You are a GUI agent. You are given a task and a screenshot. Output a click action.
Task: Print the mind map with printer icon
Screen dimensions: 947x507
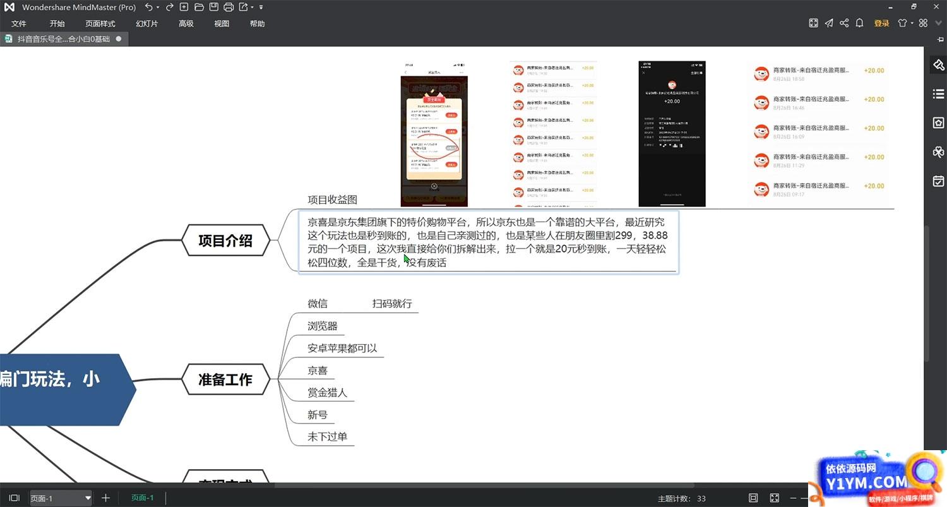point(229,7)
